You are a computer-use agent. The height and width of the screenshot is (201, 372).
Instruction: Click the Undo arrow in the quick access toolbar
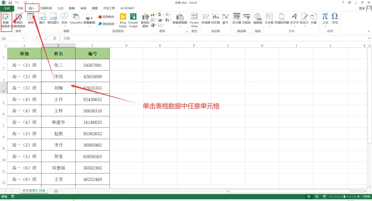17,3
